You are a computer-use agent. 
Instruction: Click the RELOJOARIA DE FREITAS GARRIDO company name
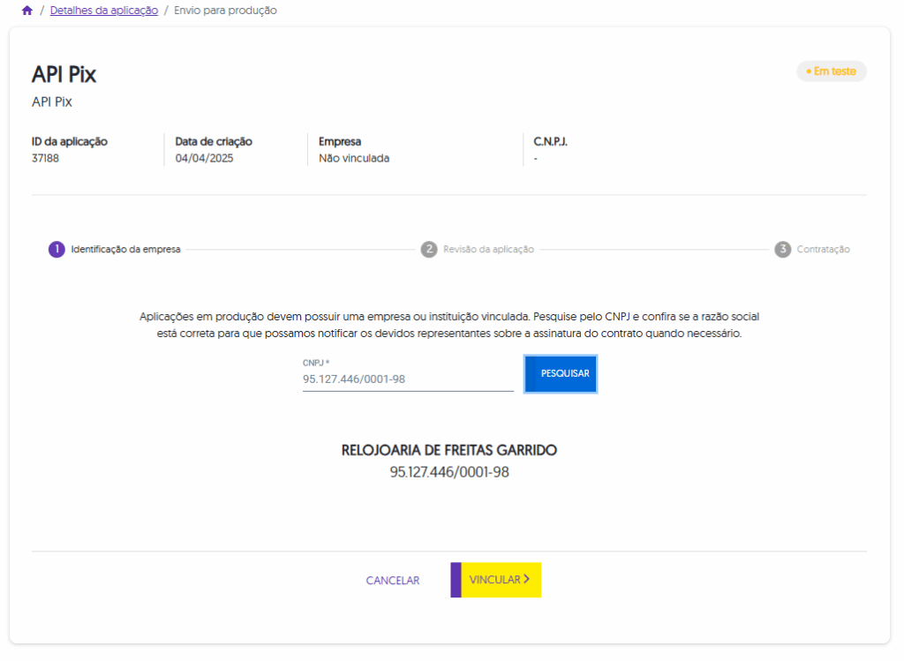[449, 450]
